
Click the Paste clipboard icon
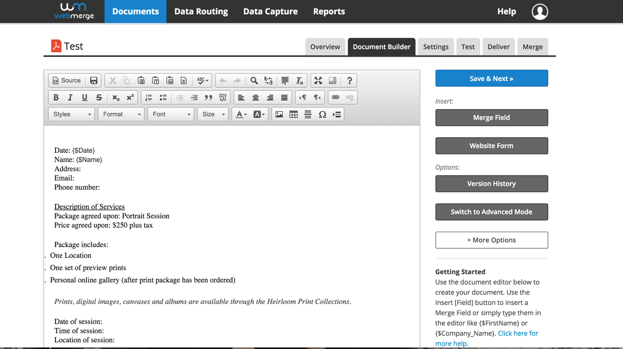[141, 80]
